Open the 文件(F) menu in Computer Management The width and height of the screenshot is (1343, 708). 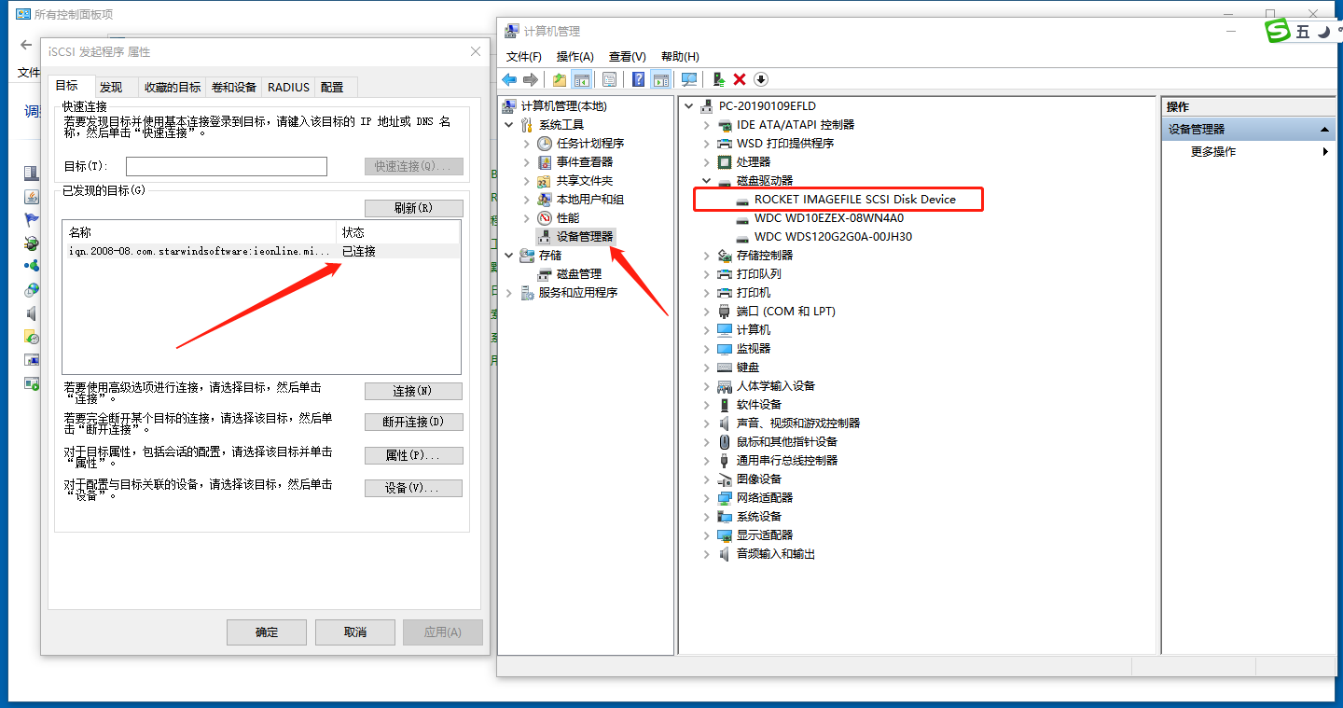pos(524,57)
